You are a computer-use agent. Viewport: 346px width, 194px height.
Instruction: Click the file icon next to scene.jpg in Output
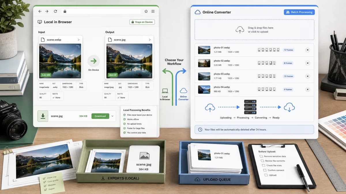[x=110, y=40]
